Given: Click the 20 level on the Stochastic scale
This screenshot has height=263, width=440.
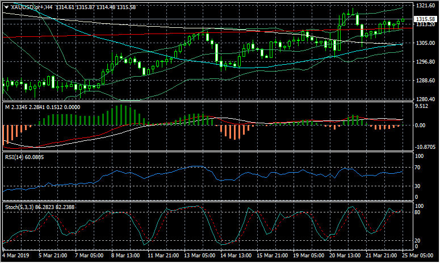Looking at the screenshot, I should (x=417, y=240).
